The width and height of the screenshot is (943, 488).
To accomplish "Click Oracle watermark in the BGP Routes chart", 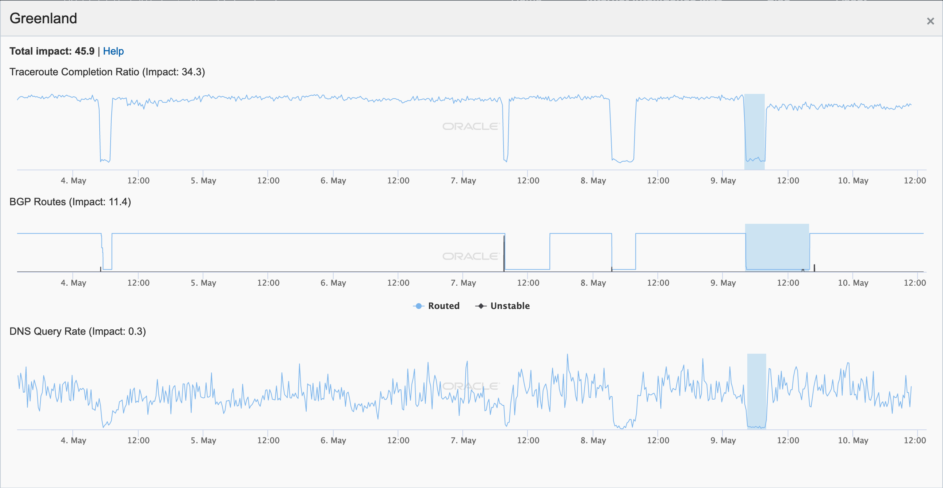I will tap(470, 256).
